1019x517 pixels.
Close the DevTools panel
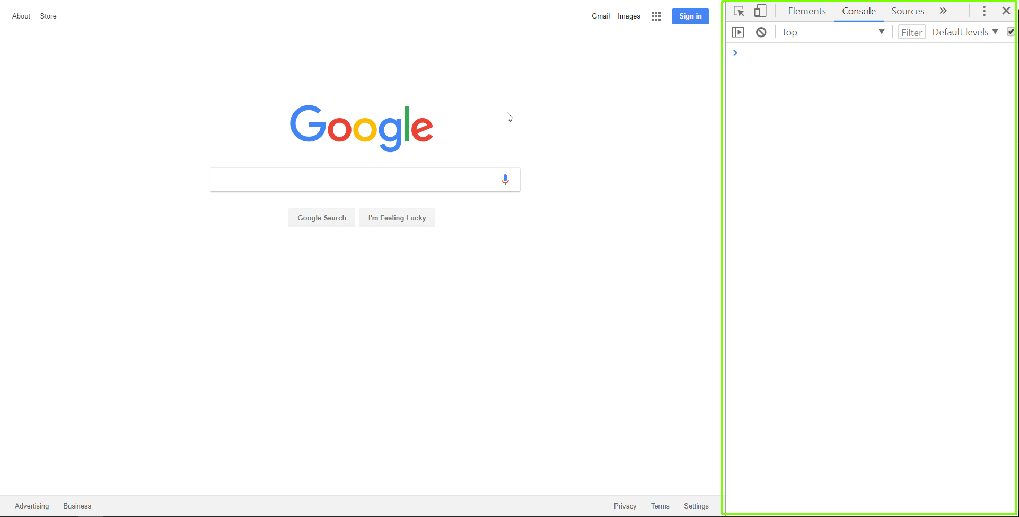coord(1006,11)
